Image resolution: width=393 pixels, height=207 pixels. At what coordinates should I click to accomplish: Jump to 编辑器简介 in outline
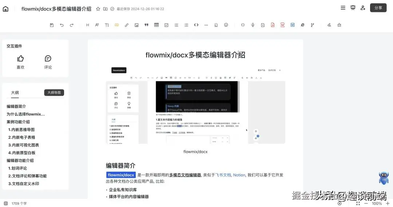pos(16,107)
